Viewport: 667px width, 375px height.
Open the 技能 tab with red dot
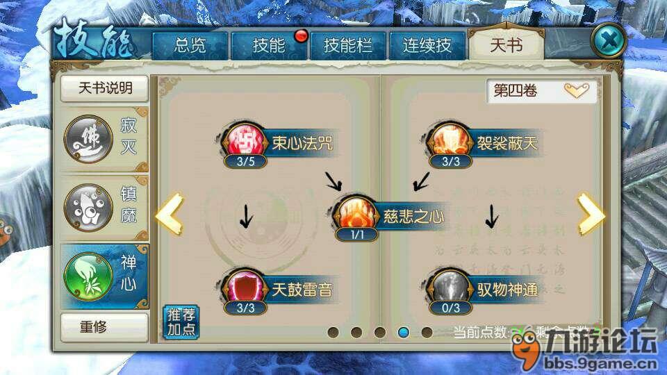(x=269, y=45)
